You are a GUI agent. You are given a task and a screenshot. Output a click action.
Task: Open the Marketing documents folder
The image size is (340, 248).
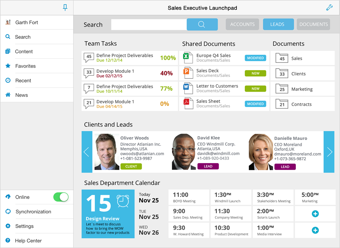tap(301, 89)
